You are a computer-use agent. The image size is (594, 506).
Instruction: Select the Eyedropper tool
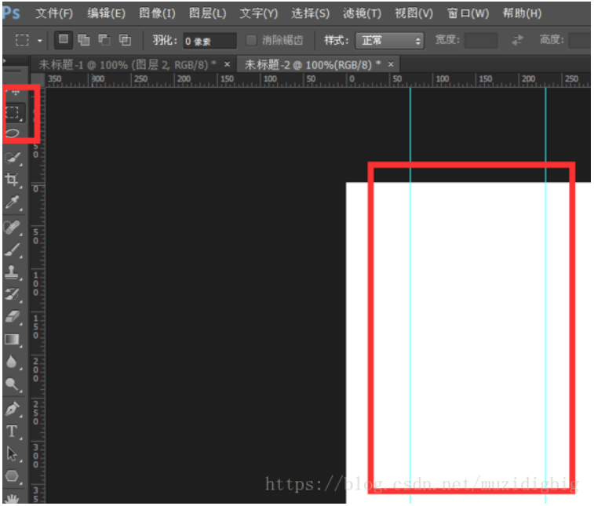[13, 202]
